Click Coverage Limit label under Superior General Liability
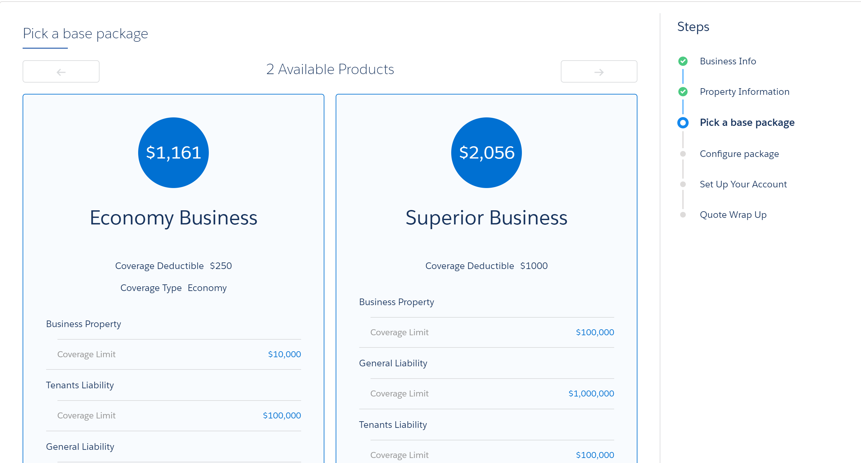 click(x=399, y=394)
